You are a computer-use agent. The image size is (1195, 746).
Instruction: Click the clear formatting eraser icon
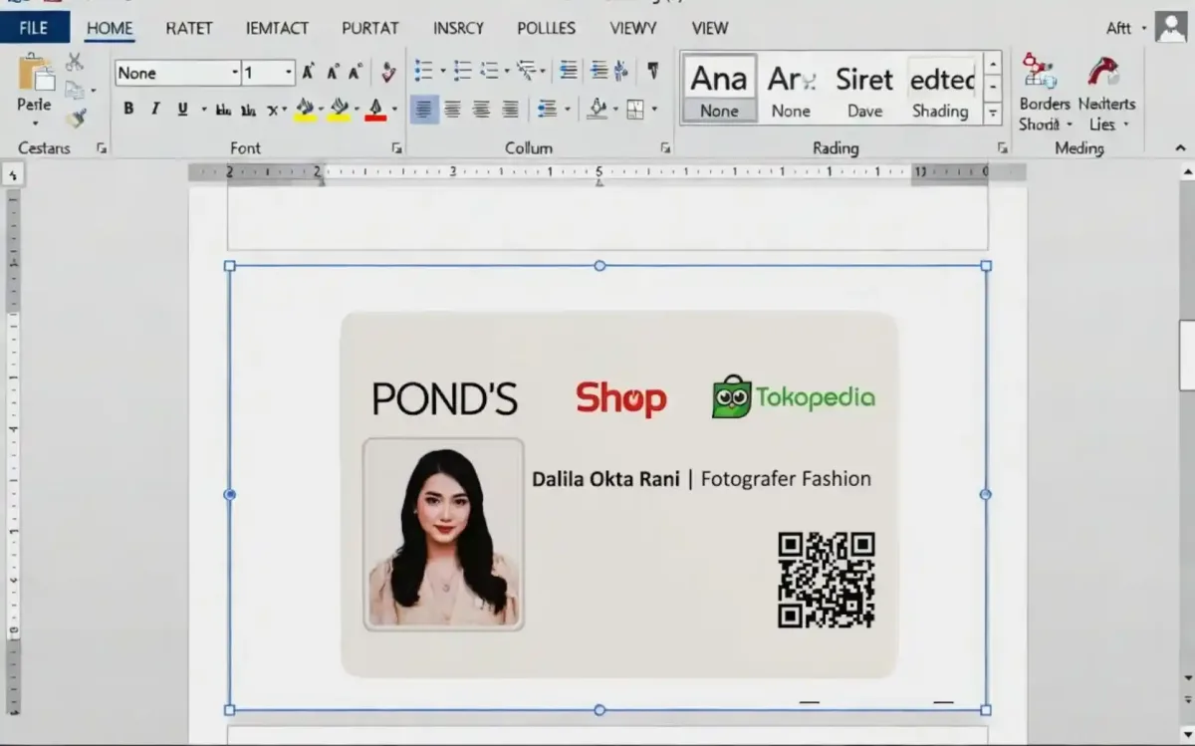[x=388, y=73]
